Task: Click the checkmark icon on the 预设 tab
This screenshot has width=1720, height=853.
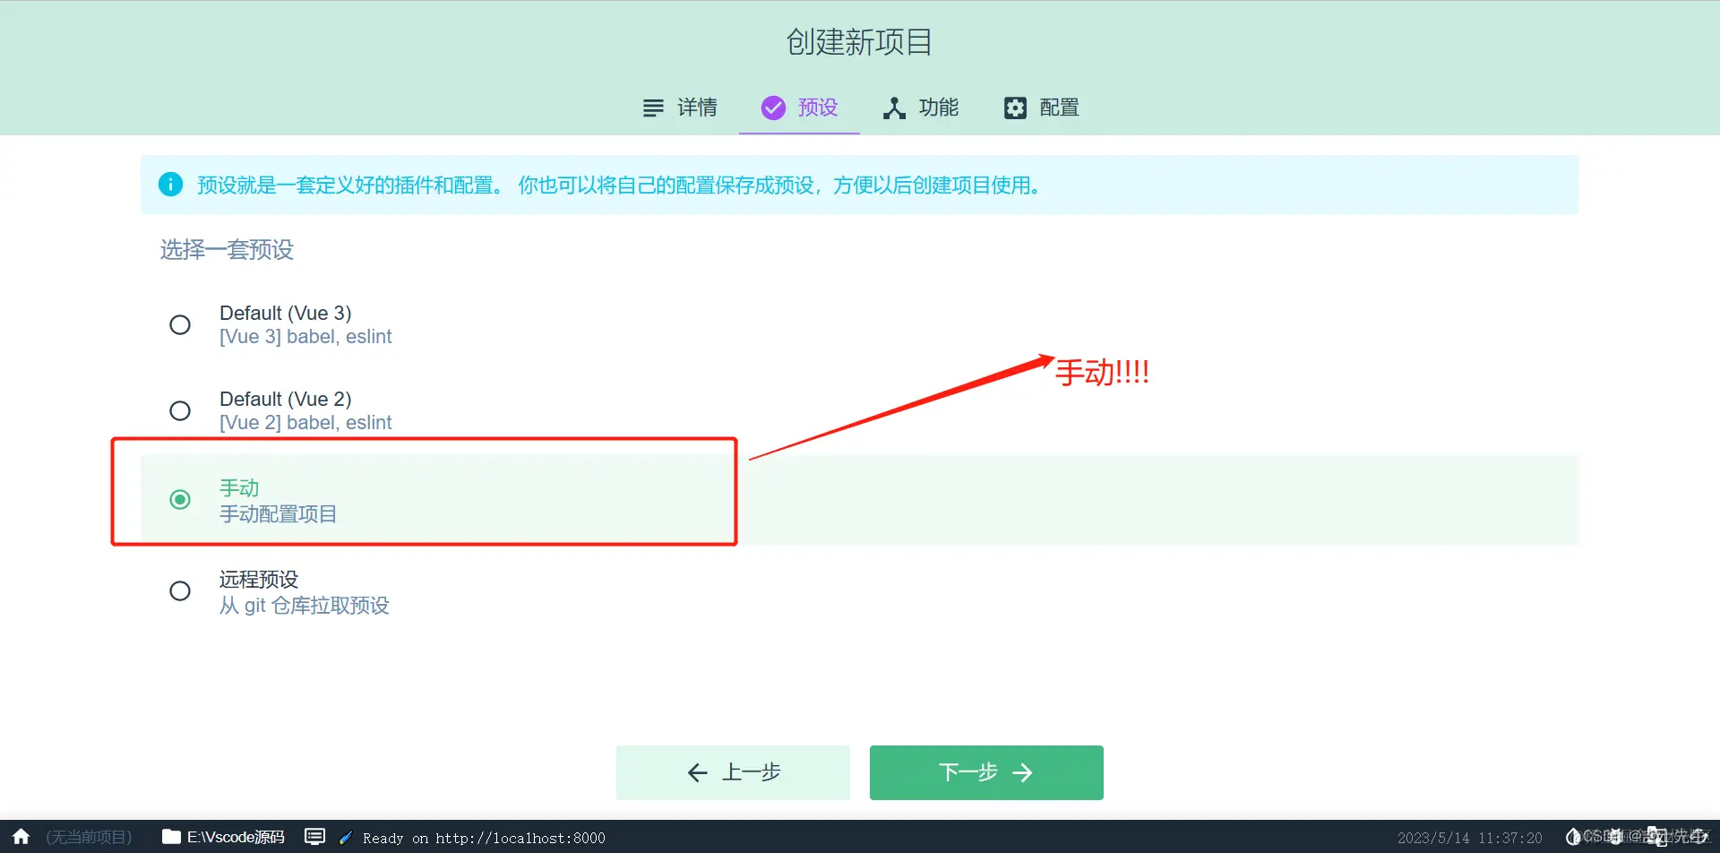Action: (772, 108)
